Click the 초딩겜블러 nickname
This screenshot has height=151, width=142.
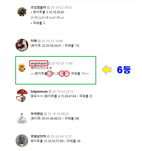38,7
